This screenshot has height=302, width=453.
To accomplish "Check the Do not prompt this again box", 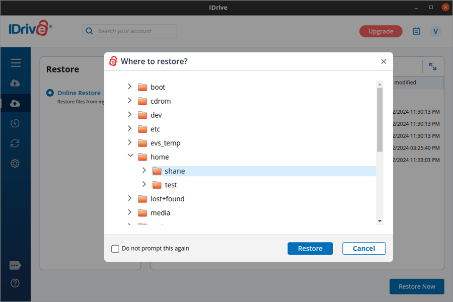I will (x=115, y=249).
